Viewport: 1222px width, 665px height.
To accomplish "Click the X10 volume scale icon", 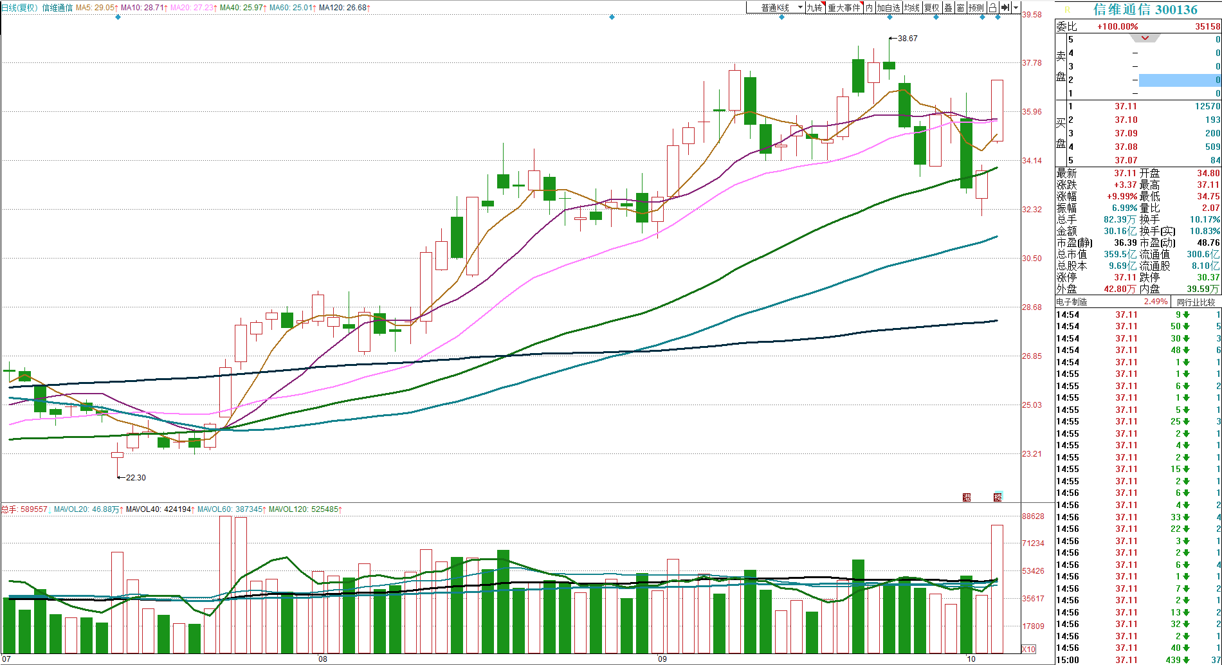I will [x=1029, y=649].
